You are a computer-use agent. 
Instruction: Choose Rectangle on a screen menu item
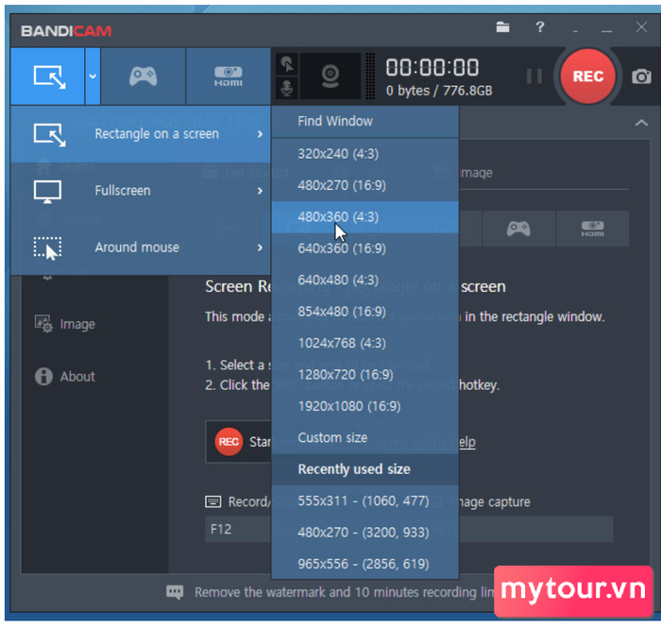(x=141, y=134)
